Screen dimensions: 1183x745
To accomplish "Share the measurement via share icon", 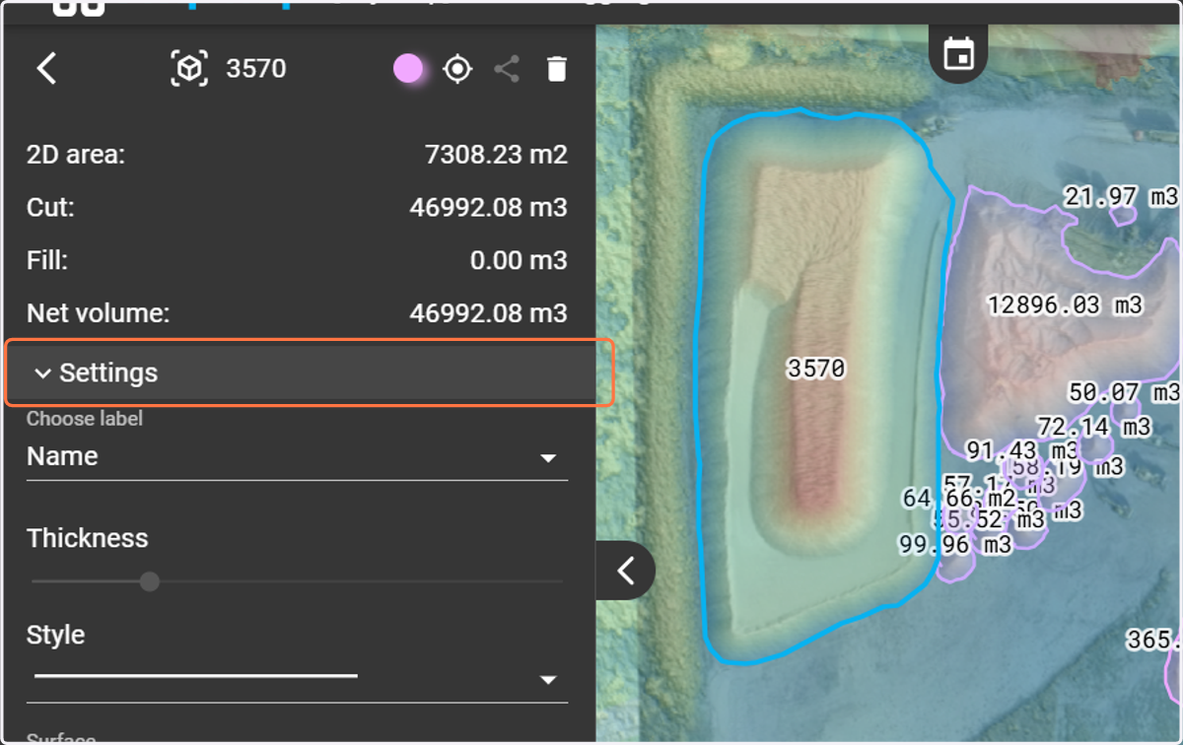I will [507, 69].
